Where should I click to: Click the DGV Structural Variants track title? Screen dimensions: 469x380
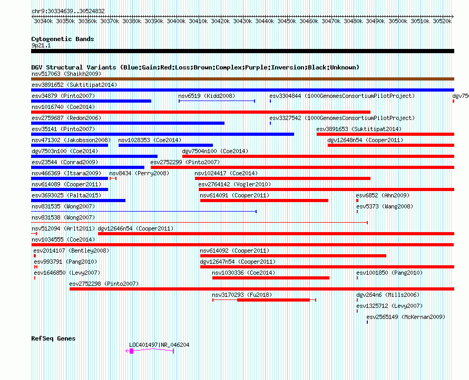click(x=196, y=67)
